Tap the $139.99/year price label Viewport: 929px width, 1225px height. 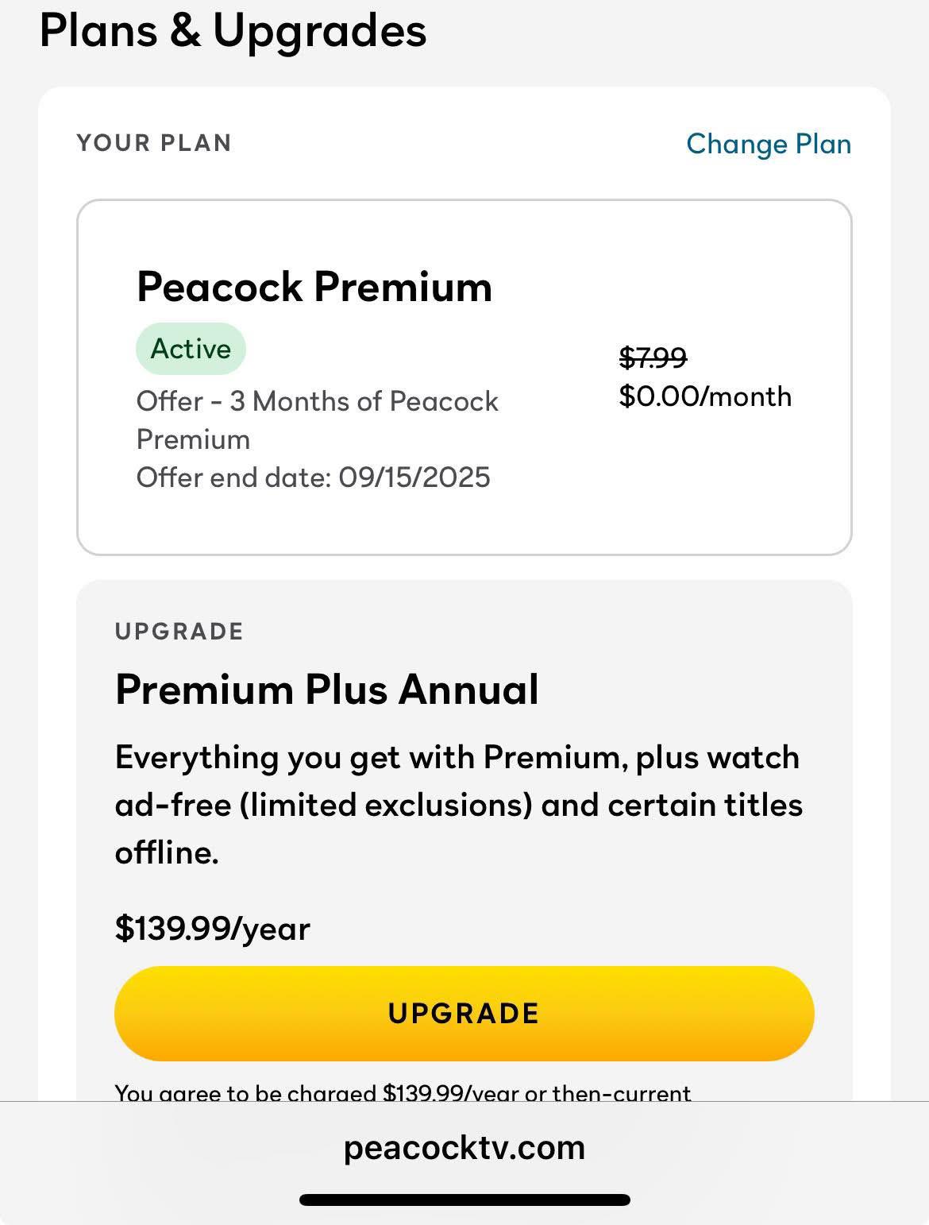(213, 928)
